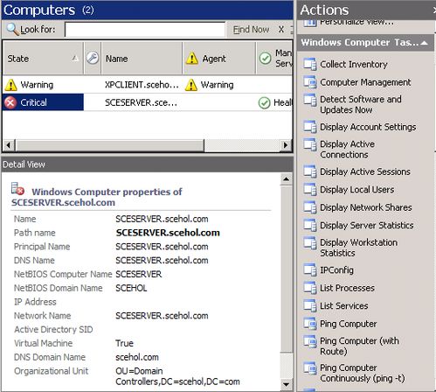Run Detect Software and Updates Now
This screenshot has width=436, height=392.
click(361, 104)
